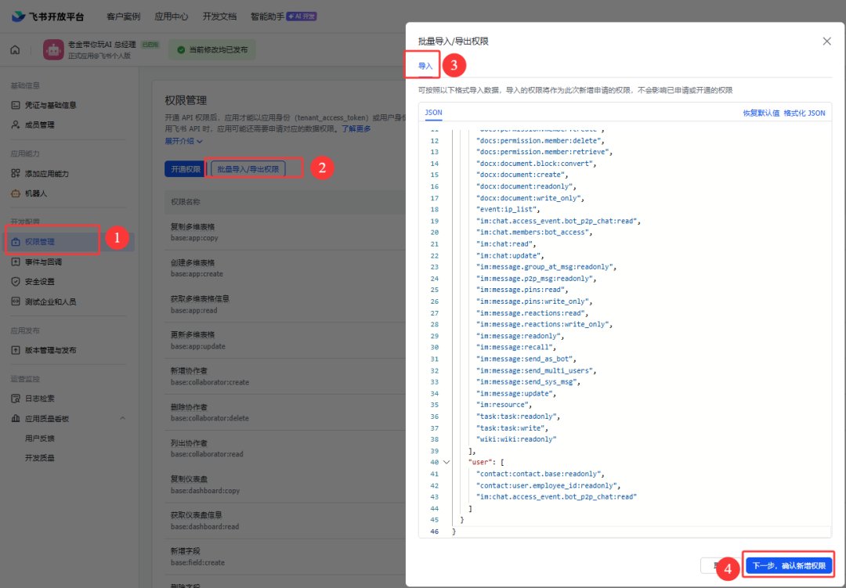The width and height of the screenshot is (846, 588).
Task: Open 开发文档 in top navigation
Action: pyautogui.click(x=221, y=16)
